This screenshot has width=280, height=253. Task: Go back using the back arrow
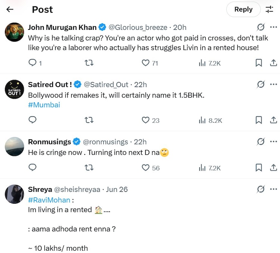(10, 10)
